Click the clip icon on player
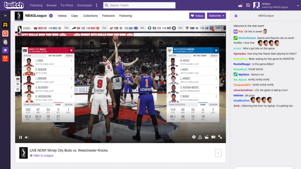 [x=207, y=137]
